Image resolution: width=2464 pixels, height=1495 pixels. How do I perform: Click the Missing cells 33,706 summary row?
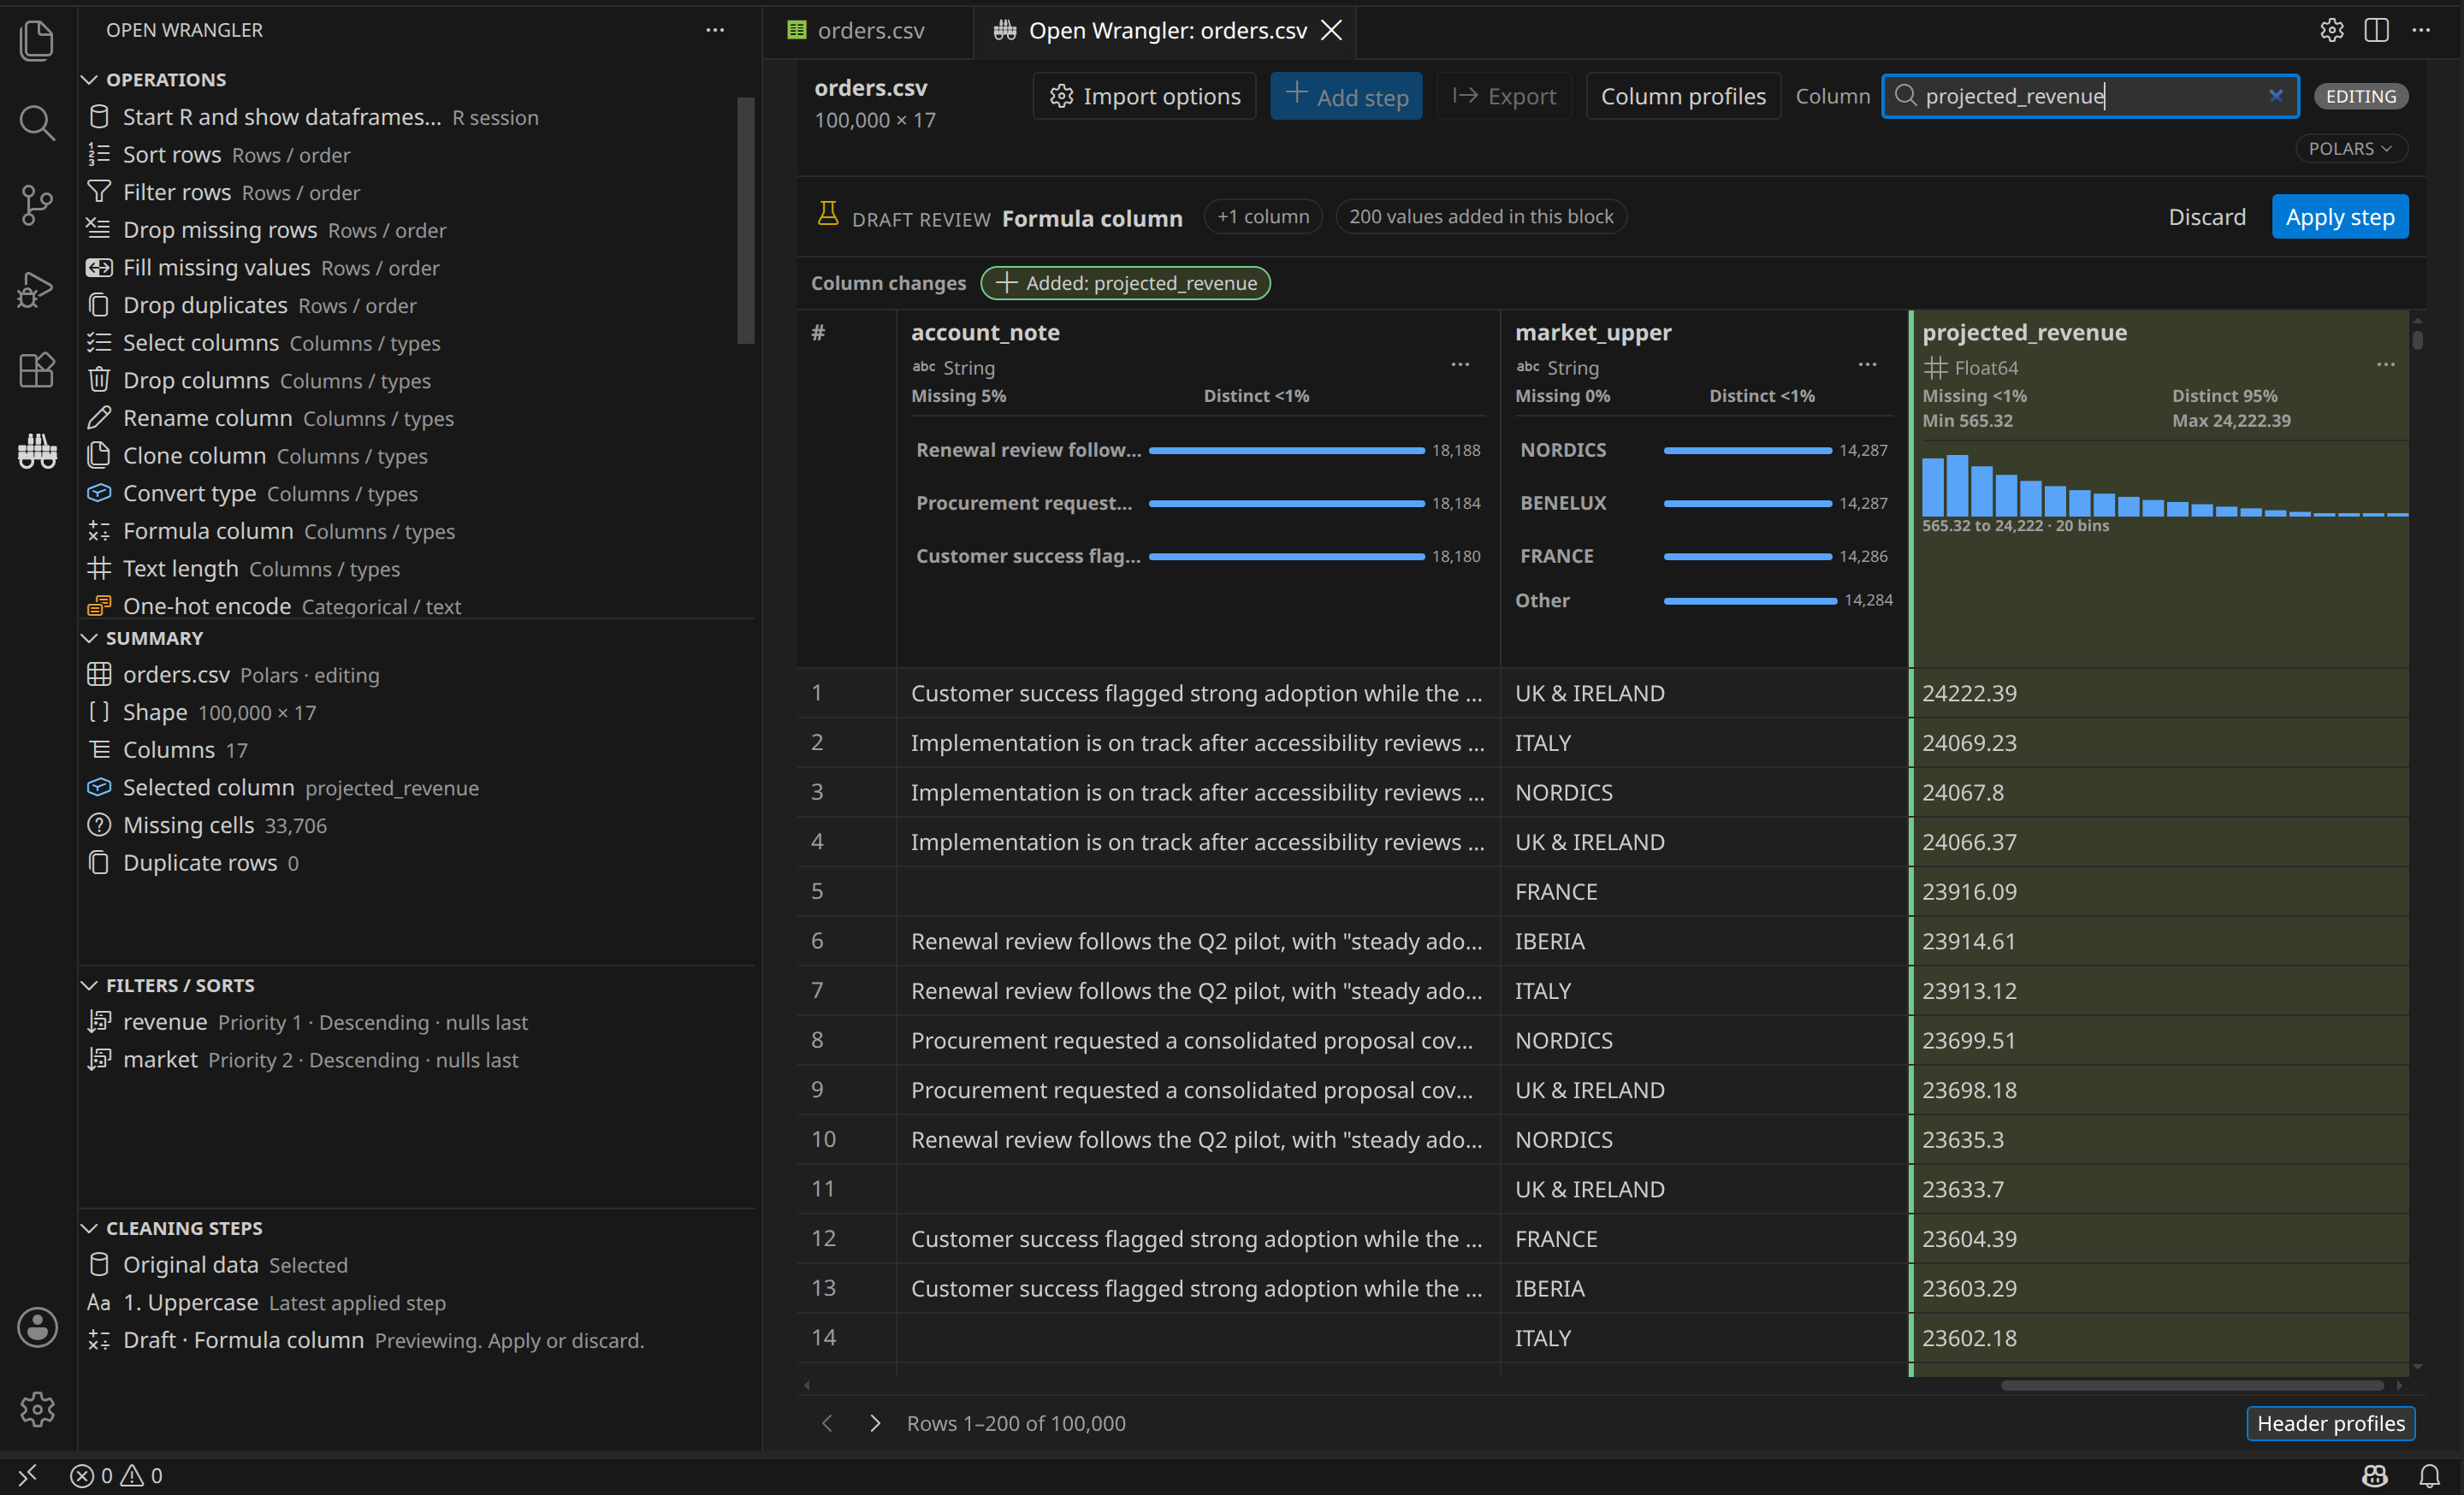pyautogui.click(x=415, y=825)
